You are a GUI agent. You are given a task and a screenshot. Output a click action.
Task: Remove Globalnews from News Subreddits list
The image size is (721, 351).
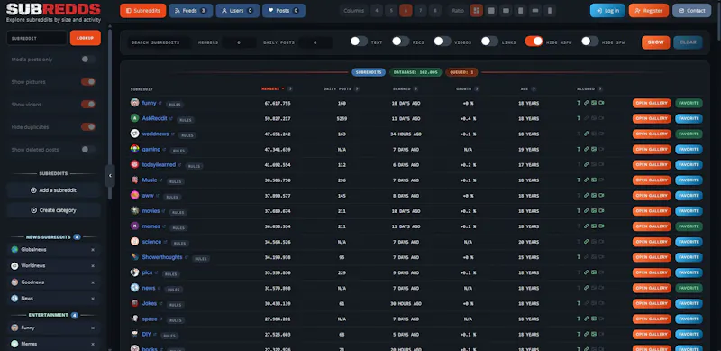[93, 250]
